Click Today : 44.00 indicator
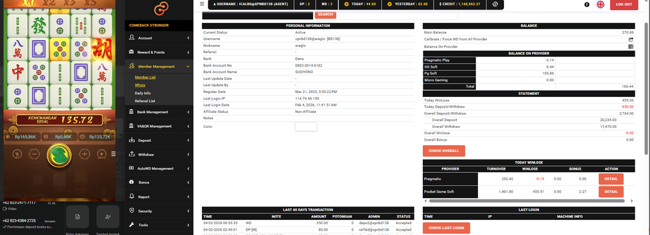This screenshot has width=650, height=235. pyautogui.click(x=361, y=4)
